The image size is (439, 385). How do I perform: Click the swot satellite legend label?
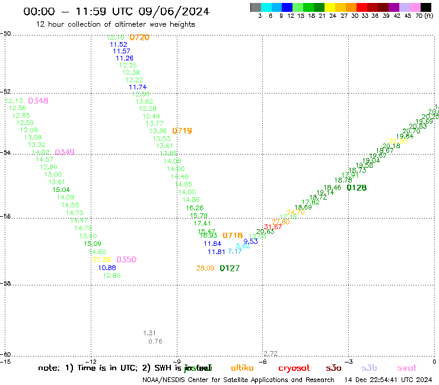click(x=407, y=368)
